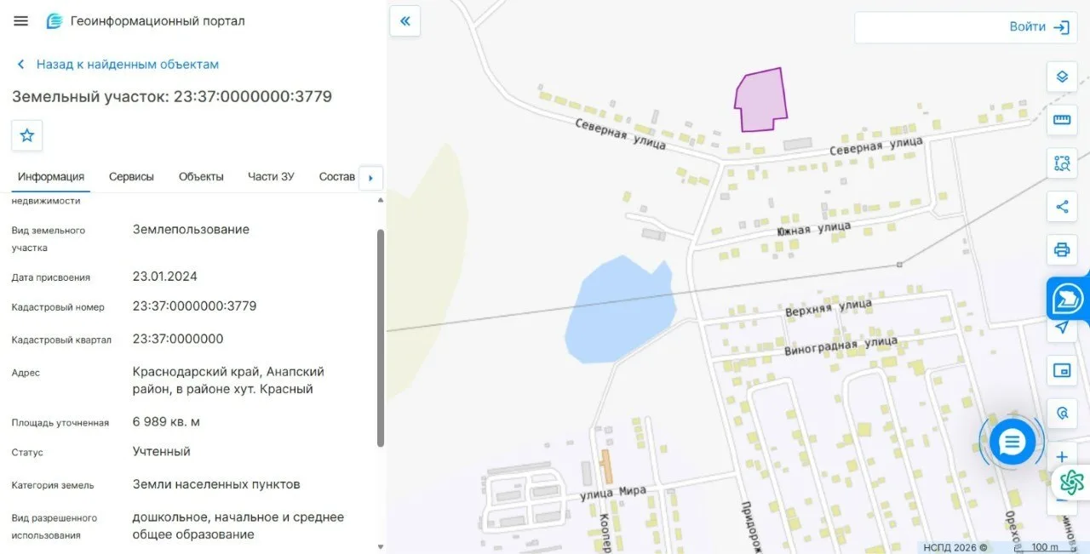Click the Войти login button

click(x=1038, y=27)
